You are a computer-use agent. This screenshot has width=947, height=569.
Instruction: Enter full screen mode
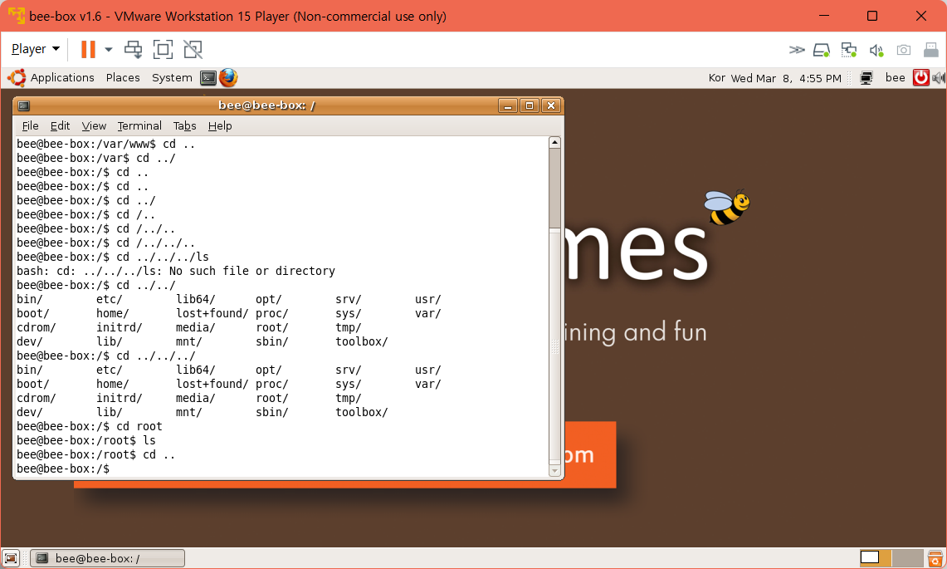click(163, 49)
